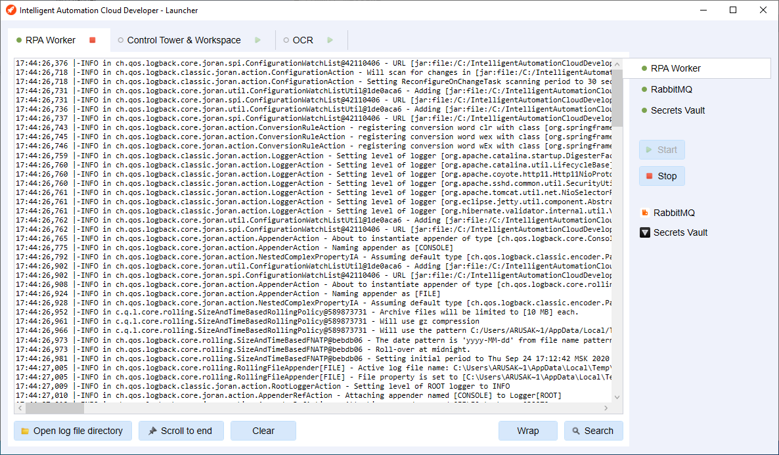Minimize the Launcher window
This screenshot has height=455, width=779.
703,10
